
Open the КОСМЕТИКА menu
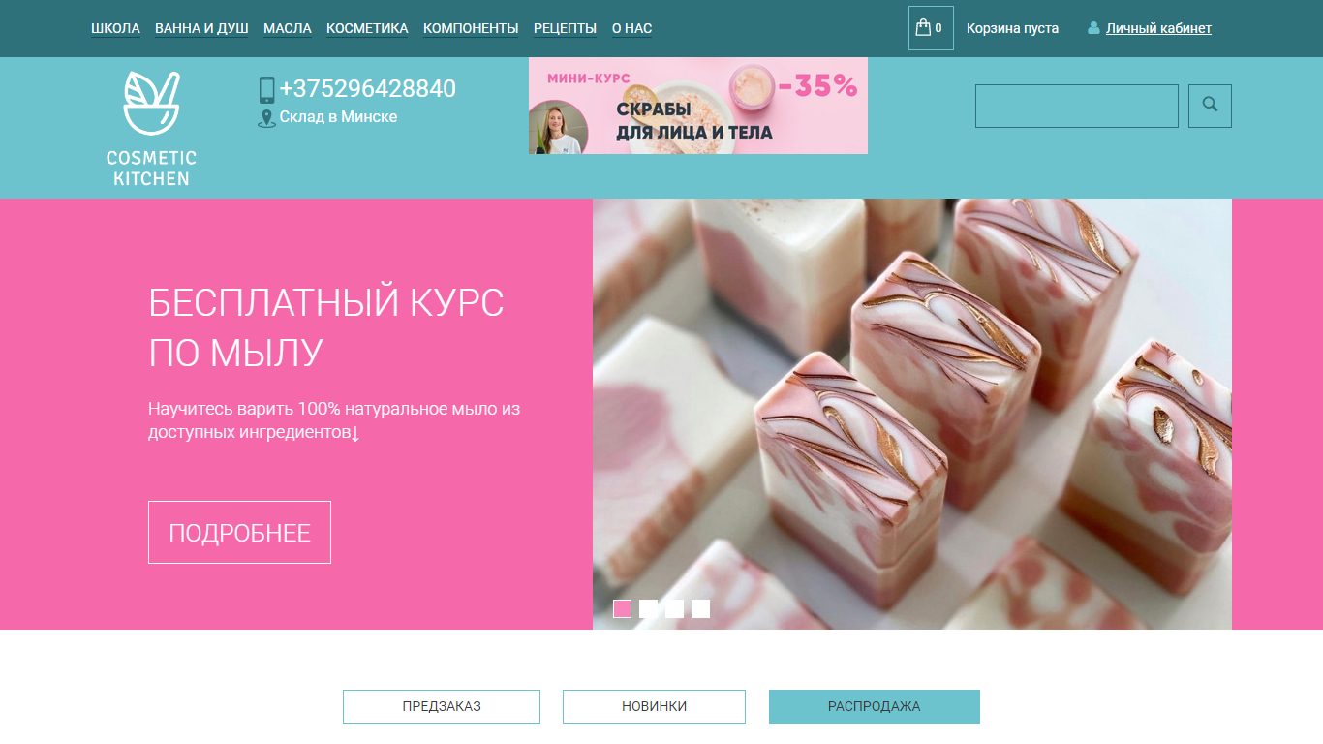[x=367, y=28]
